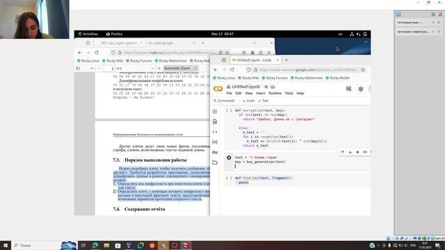This screenshot has width=445, height=250.
Task: Open the Colab comments panel icon
Action: point(348,89)
